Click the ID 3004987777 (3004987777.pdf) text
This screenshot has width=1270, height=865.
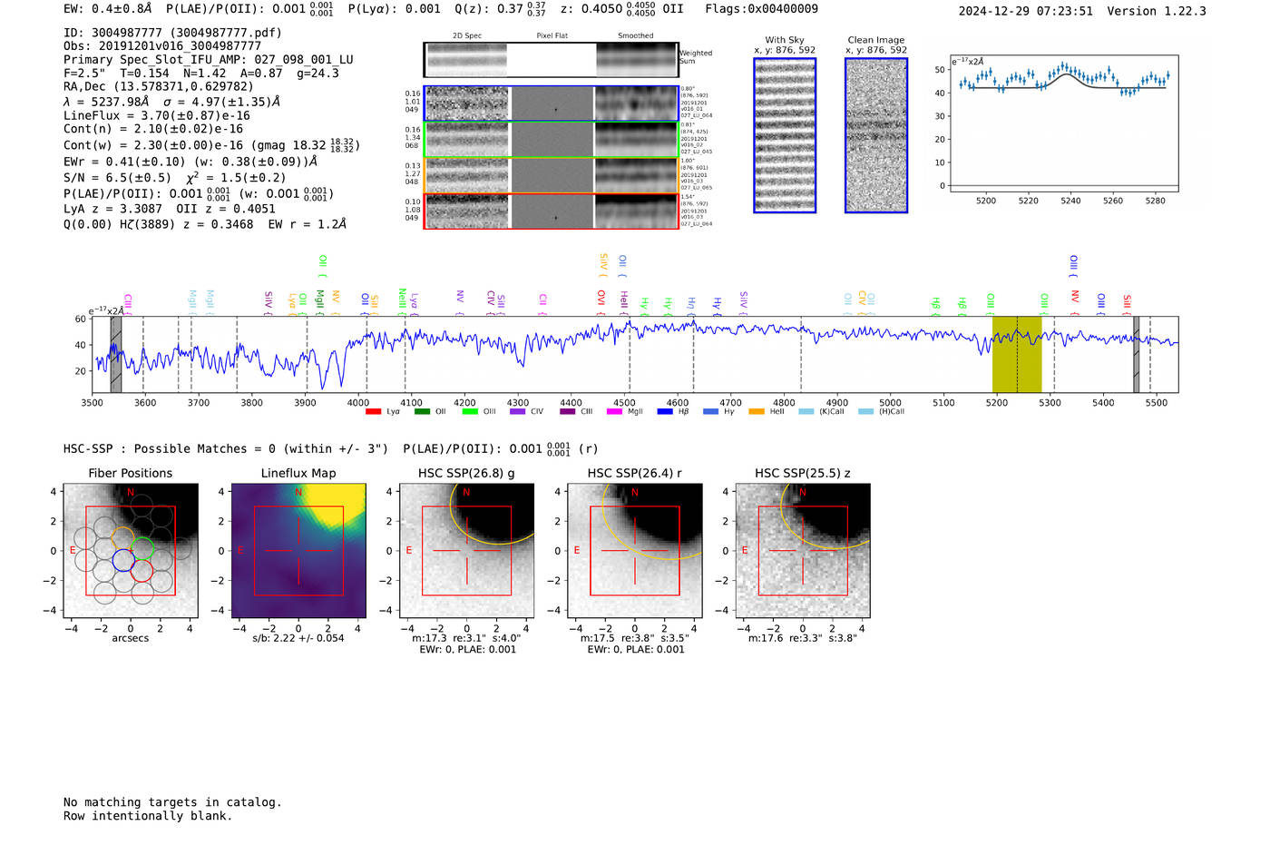click(172, 33)
